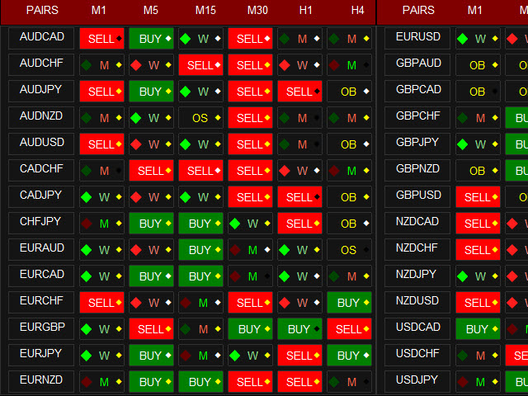
Task: Click green diamond in GBPJPY M1 cell
Action: (x=462, y=144)
